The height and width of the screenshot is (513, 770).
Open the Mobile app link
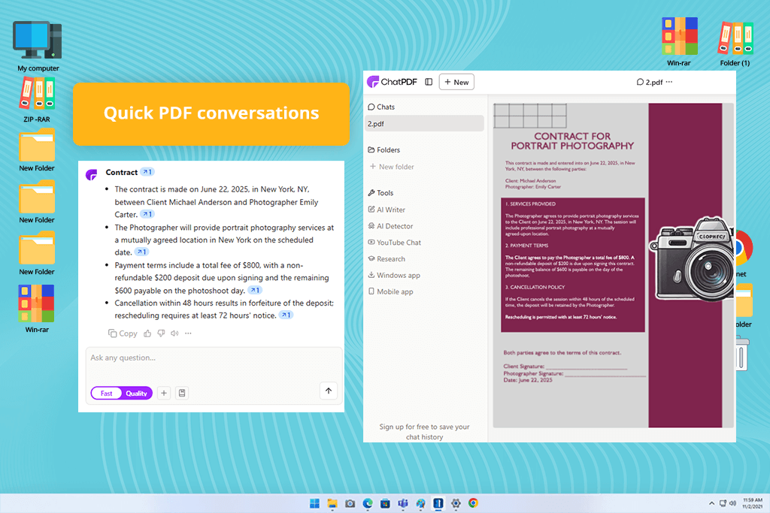pyautogui.click(x=390, y=292)
